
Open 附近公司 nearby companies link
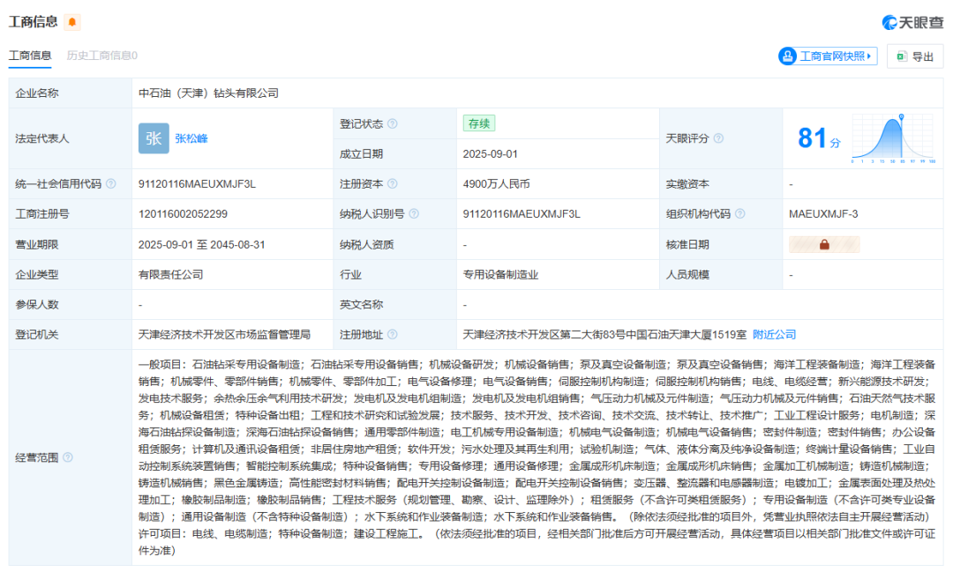pos(775,335)
